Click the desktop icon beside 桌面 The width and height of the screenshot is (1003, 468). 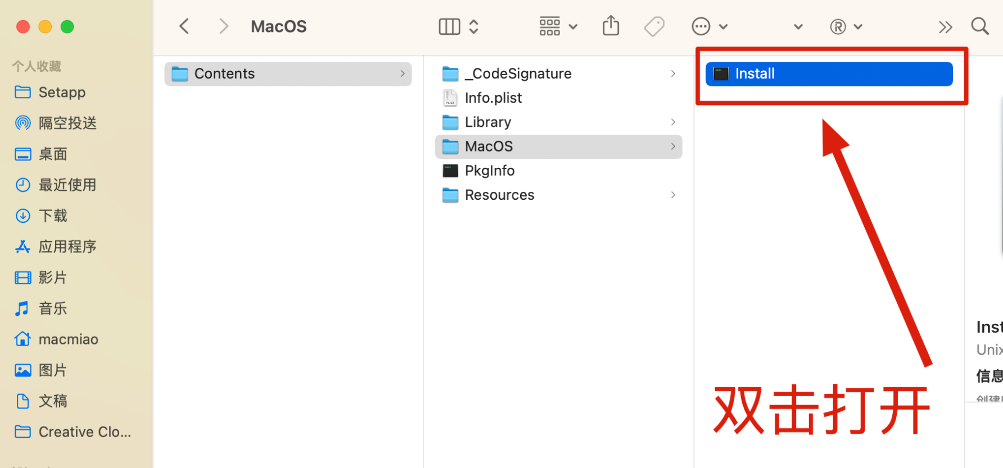point(23,154)
